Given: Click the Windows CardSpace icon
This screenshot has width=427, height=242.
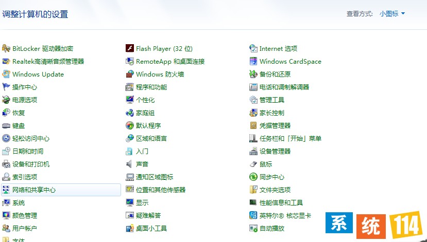Looking at the screenshot, I should coord(253,61).
